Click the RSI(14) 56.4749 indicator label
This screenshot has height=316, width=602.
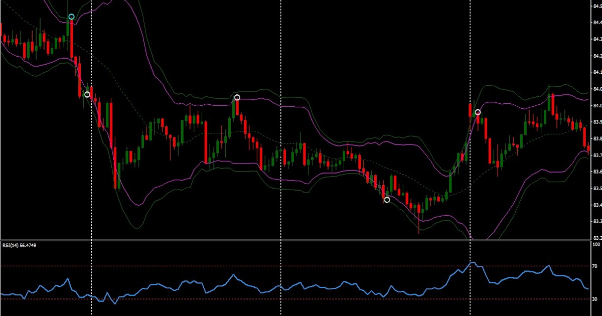18,245
